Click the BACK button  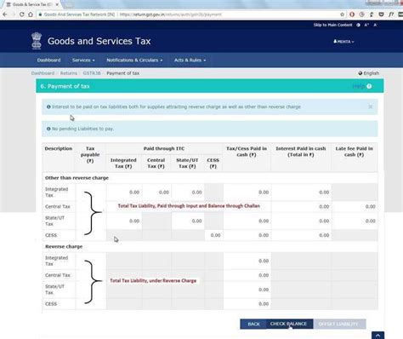pyautogui.click(x=253, y=324)
